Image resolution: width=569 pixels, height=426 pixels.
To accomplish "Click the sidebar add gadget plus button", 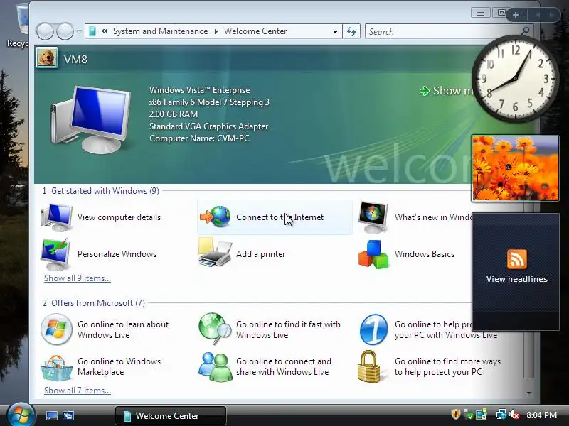I will [515, 15].
